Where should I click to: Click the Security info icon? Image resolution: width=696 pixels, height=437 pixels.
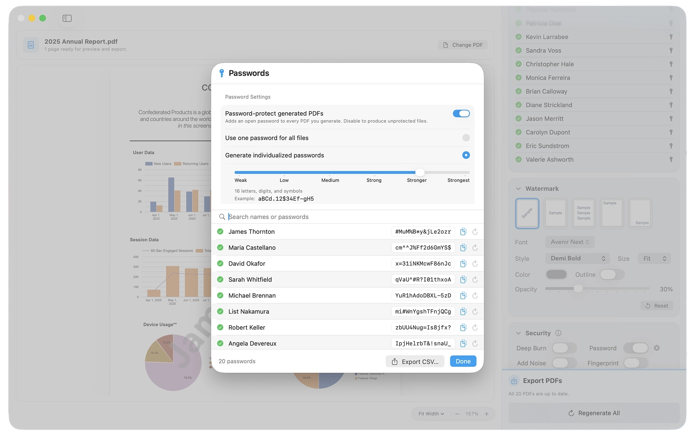558,333
